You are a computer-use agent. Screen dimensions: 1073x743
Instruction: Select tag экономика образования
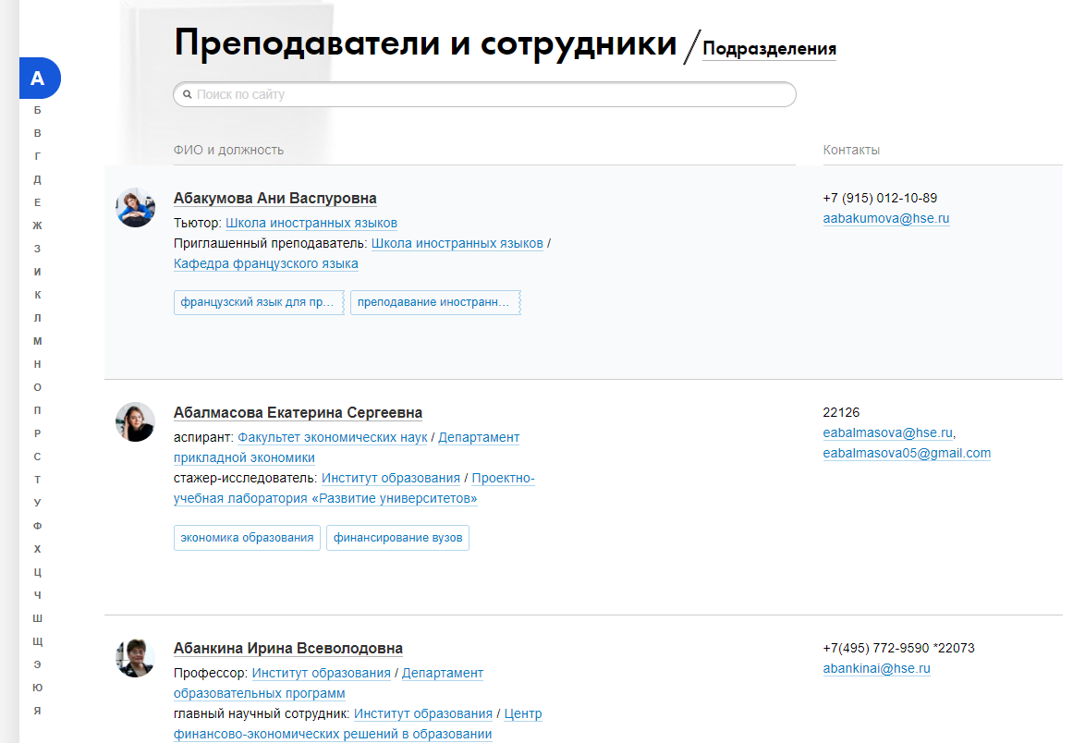click(x=247, y=538)
